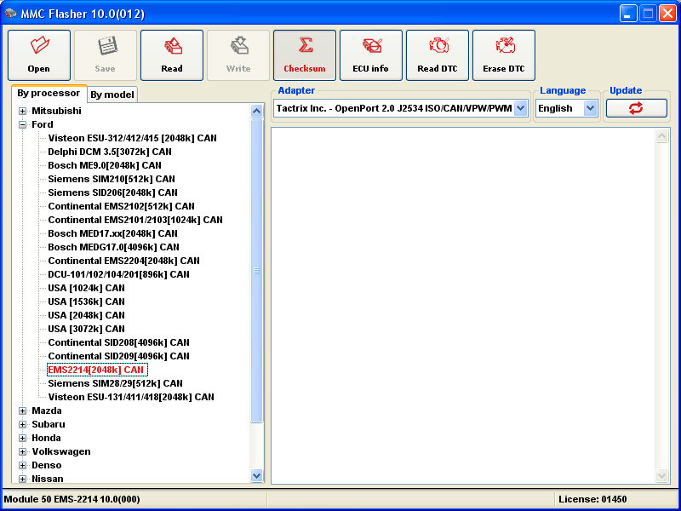Collapse the Ford tree node
Viewport: 681px width, 511px height.
[23, 124]
